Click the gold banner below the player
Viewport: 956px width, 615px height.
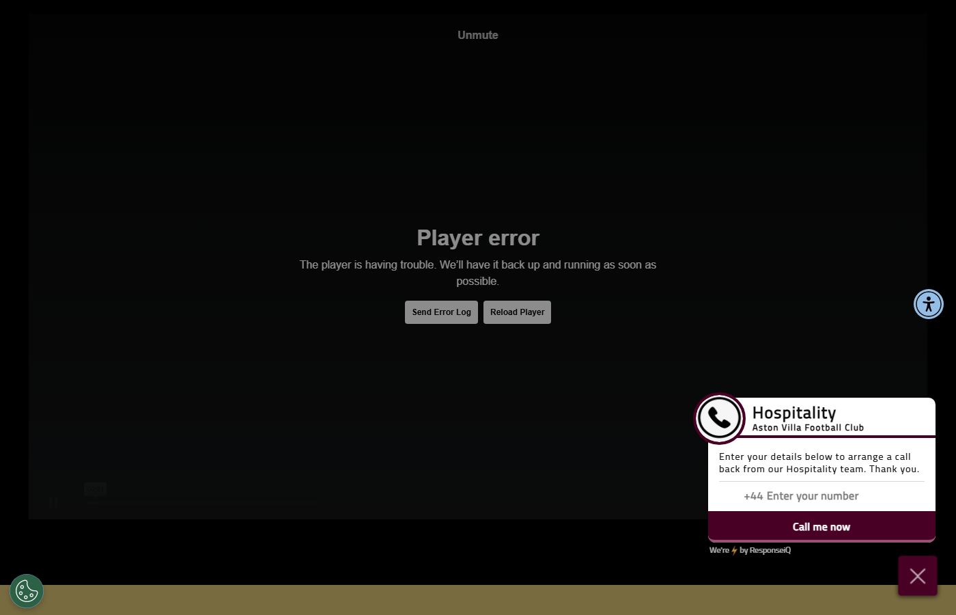478,600
